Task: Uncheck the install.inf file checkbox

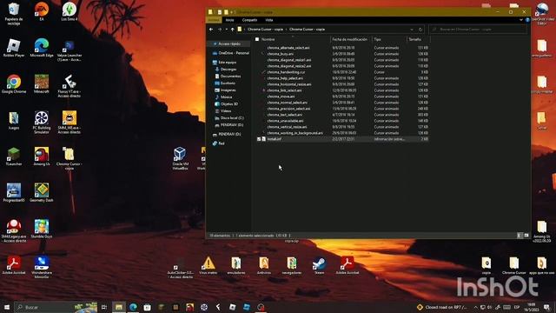Action: (259, 139)
